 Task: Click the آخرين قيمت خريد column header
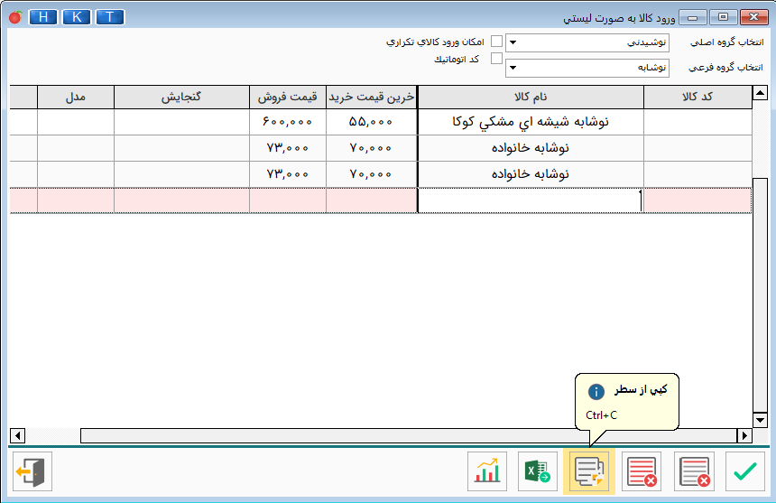point(371,97)
